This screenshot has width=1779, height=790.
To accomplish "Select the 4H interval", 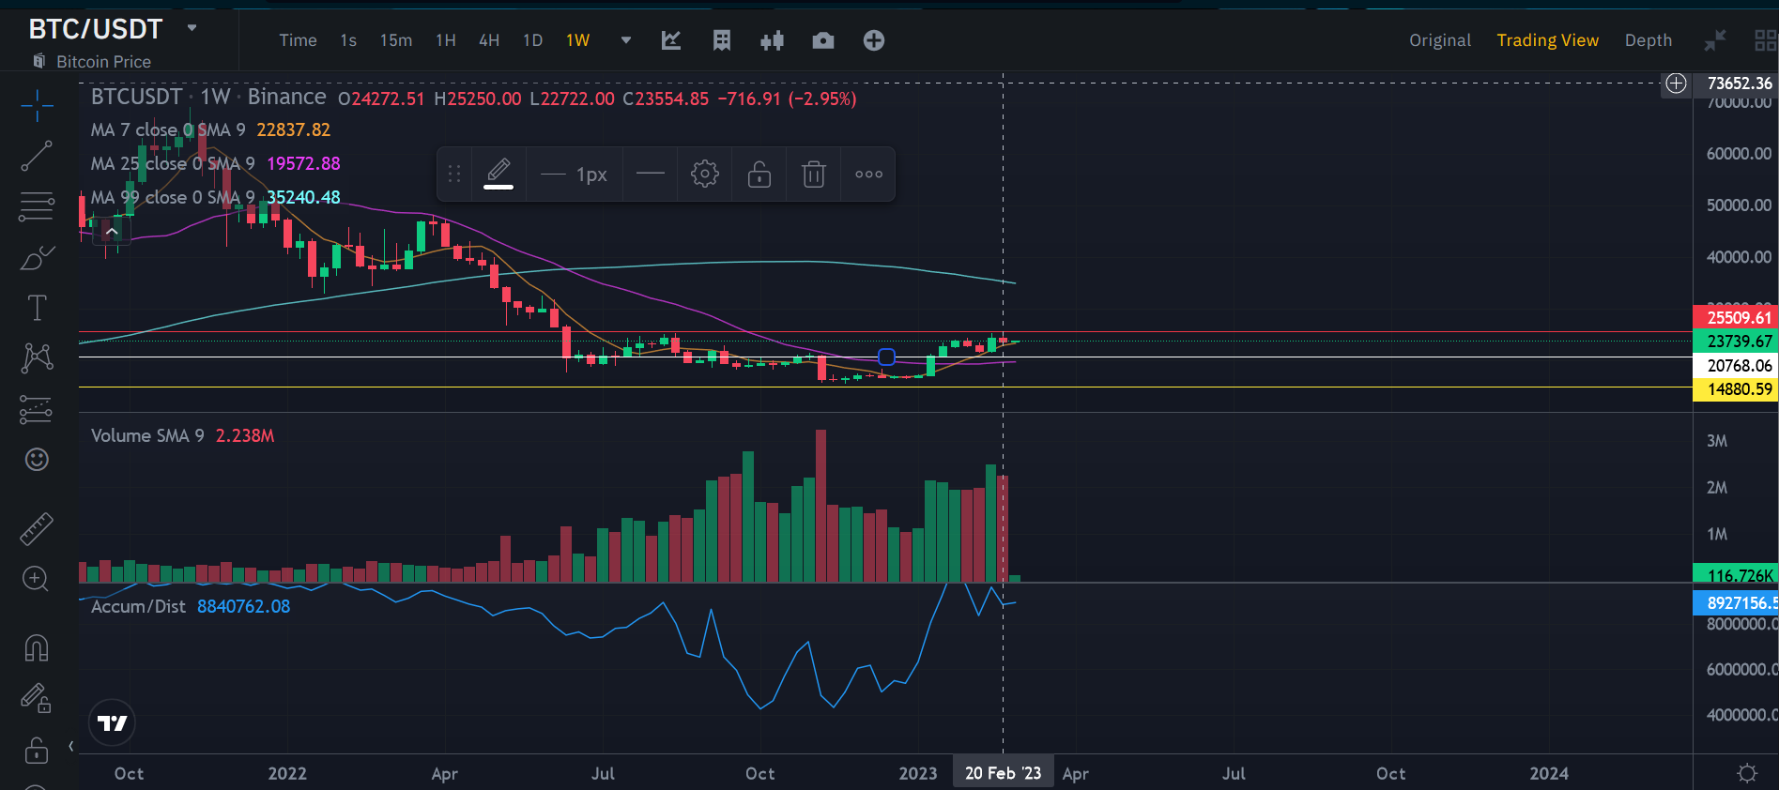I will (489, 40).
